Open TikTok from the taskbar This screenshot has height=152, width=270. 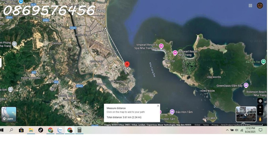pyautogui.click(x=41, y=130)
